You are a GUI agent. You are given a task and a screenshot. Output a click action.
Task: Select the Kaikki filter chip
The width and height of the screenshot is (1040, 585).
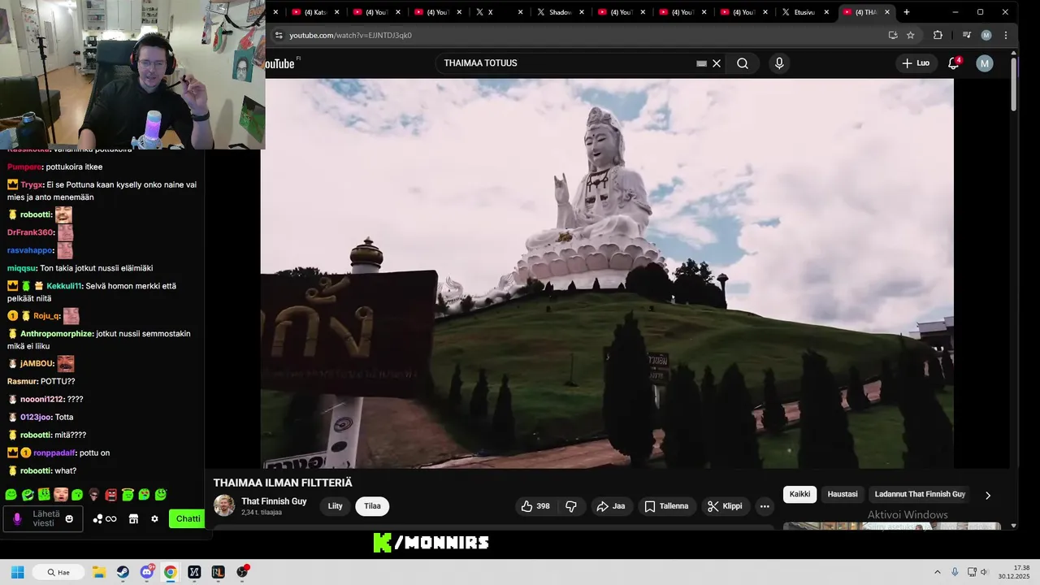[x=799, y=494]
